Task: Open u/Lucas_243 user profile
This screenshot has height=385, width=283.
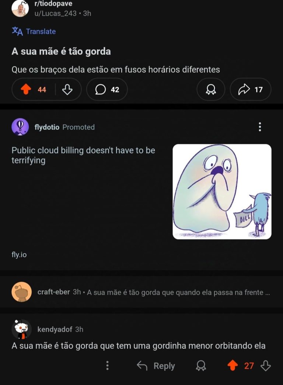Action: (55, 13)
